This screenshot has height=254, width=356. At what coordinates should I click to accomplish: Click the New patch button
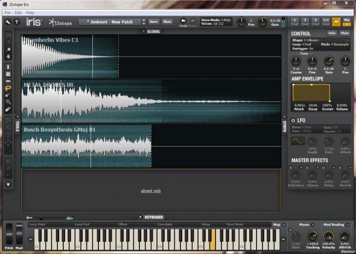pyautogui.click(x=167, y=22)
